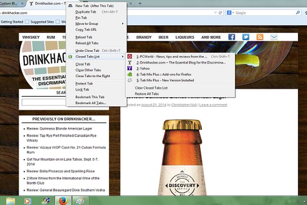
Task: Click the August 21, 2014 post date link
Action: tap(153, 105)
